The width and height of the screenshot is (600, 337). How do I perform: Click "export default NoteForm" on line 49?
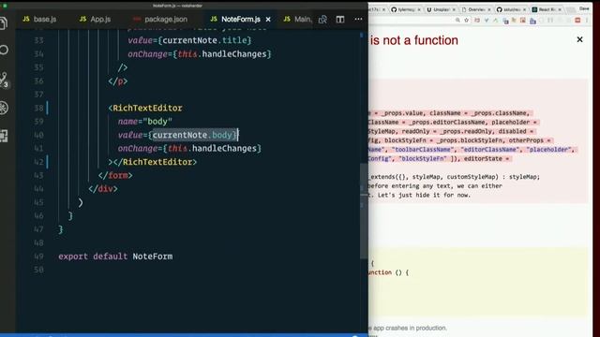(115, 256)
